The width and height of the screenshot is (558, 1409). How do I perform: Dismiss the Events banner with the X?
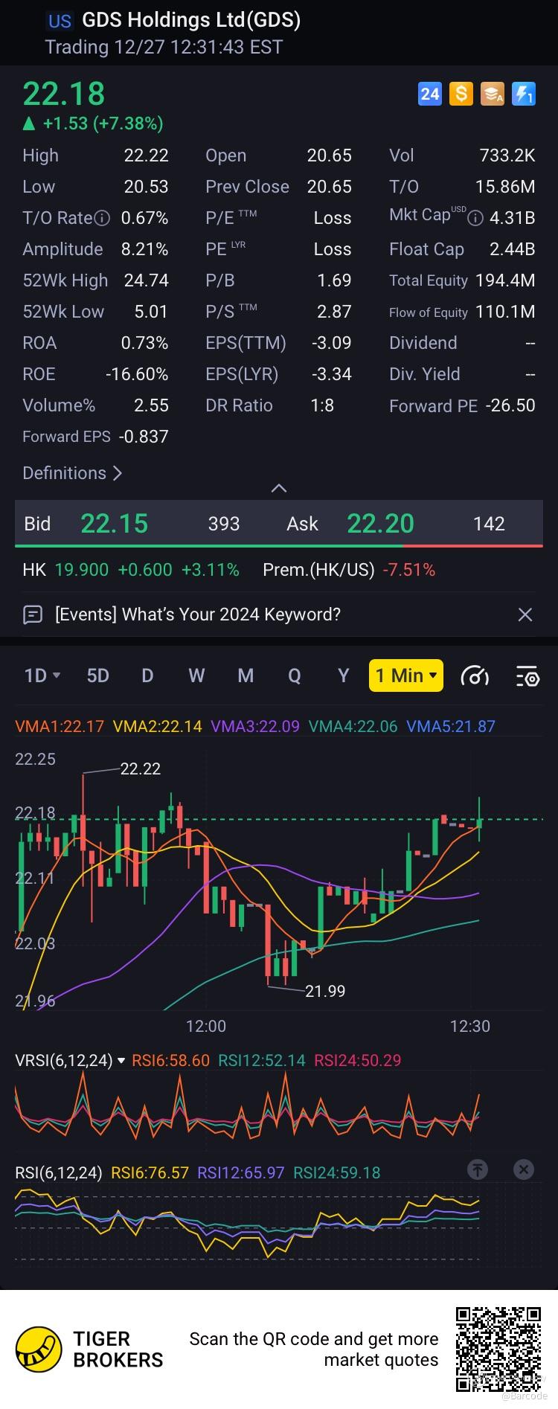pyautogui.click(x=525, y=614)
